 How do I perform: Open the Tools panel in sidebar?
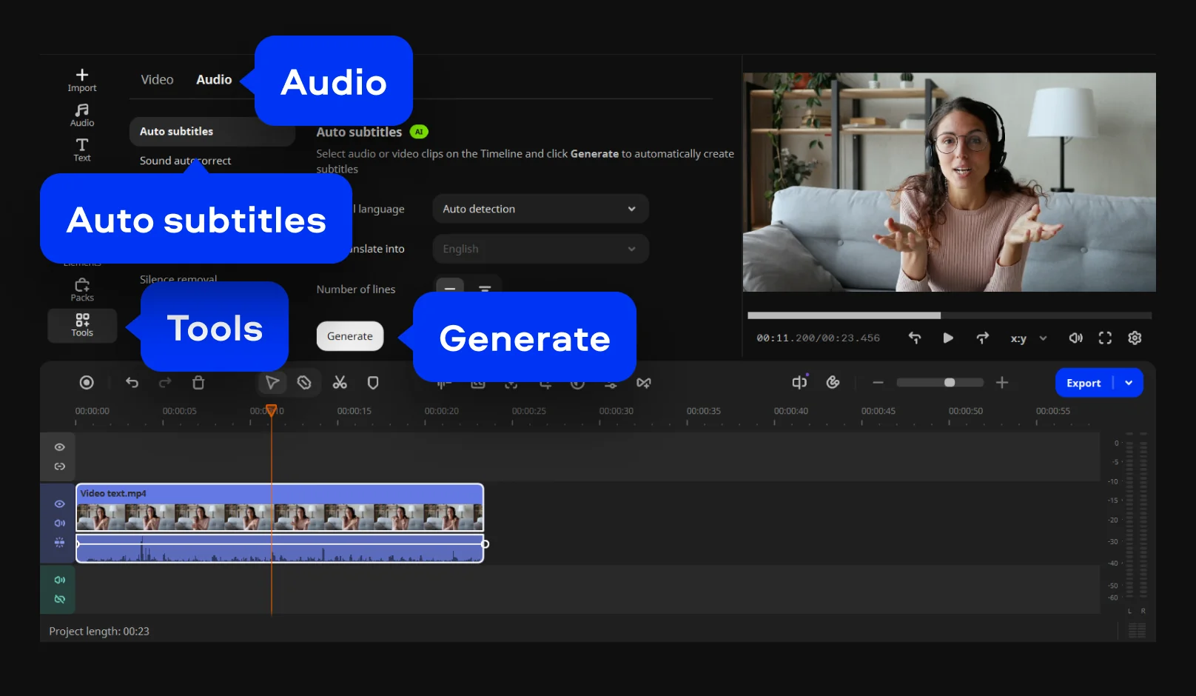(82, 325)
